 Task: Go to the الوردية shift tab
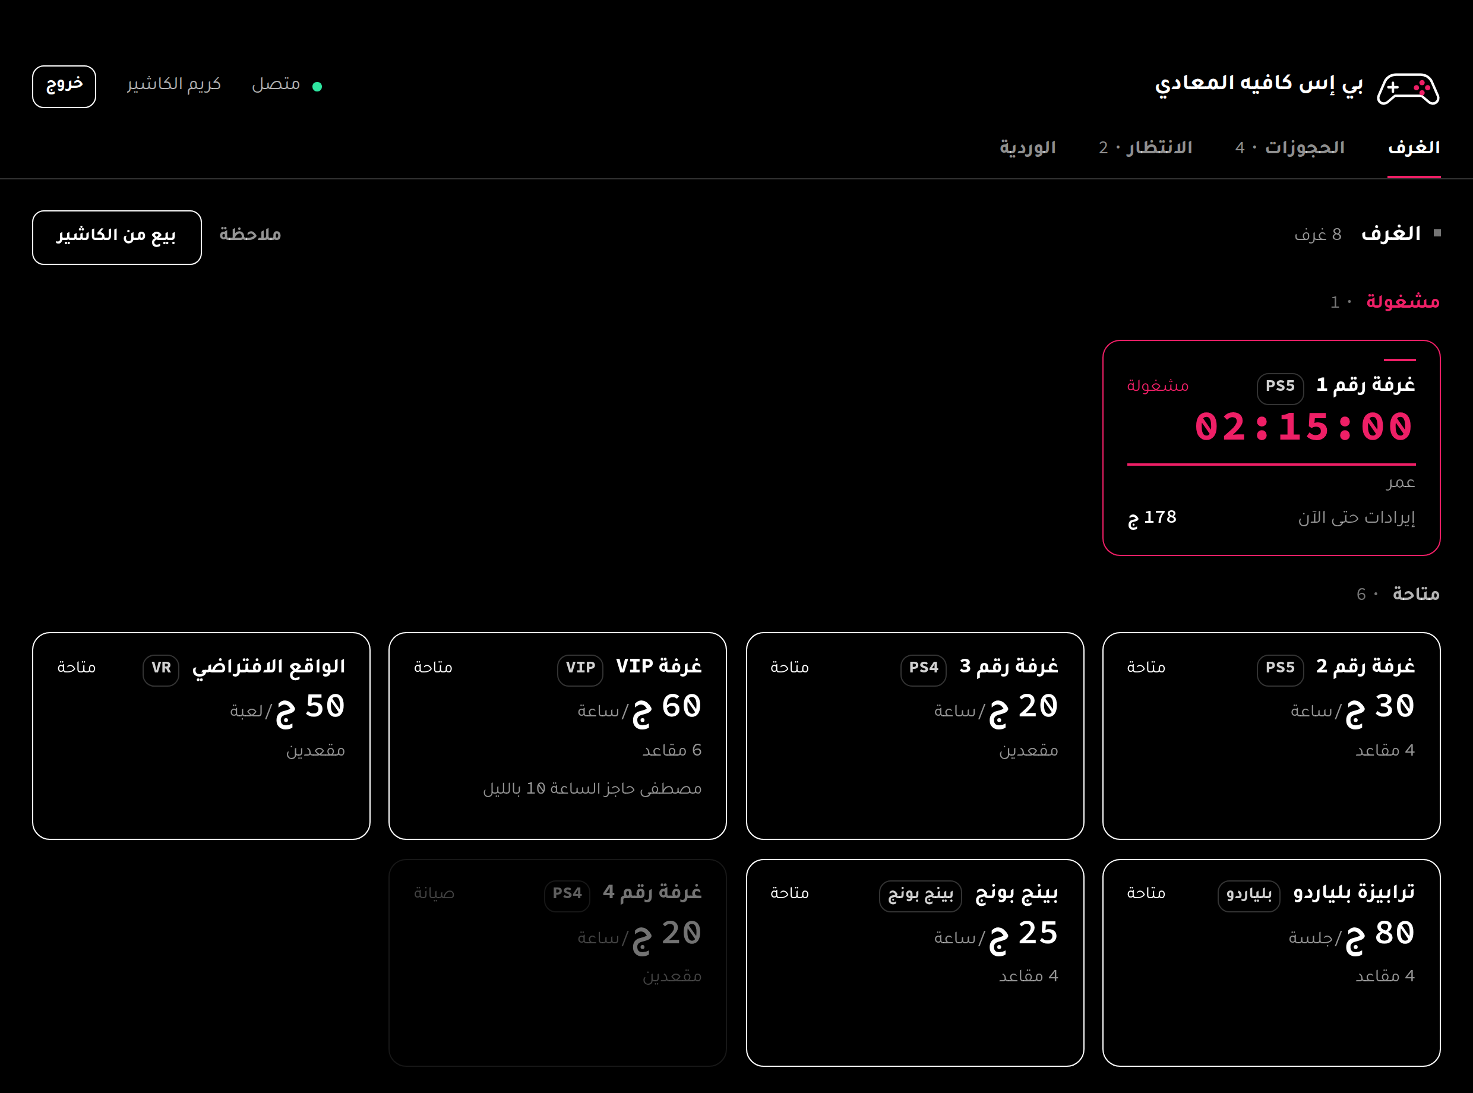click(x=1027, y=147)
